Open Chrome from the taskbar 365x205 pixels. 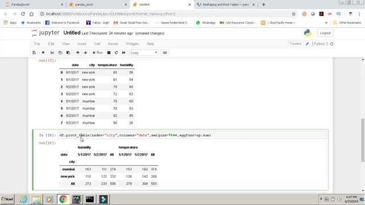pos(63,199)
